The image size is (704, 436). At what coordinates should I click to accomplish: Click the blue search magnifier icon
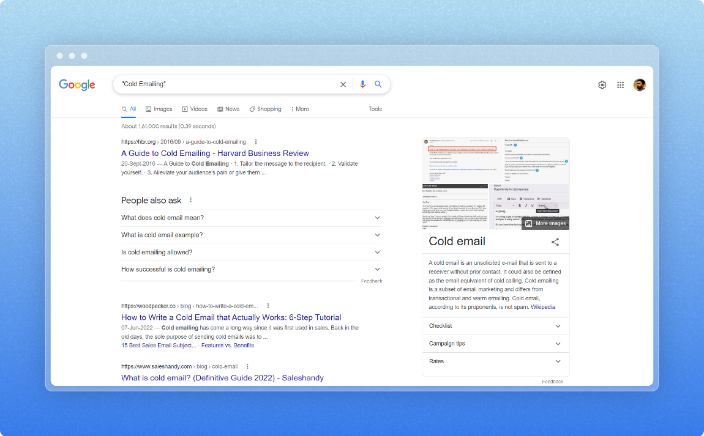click(378, 84)
